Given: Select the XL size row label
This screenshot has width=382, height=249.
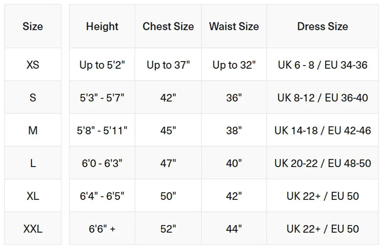Looking at the screenshot, I should point(32,196).
